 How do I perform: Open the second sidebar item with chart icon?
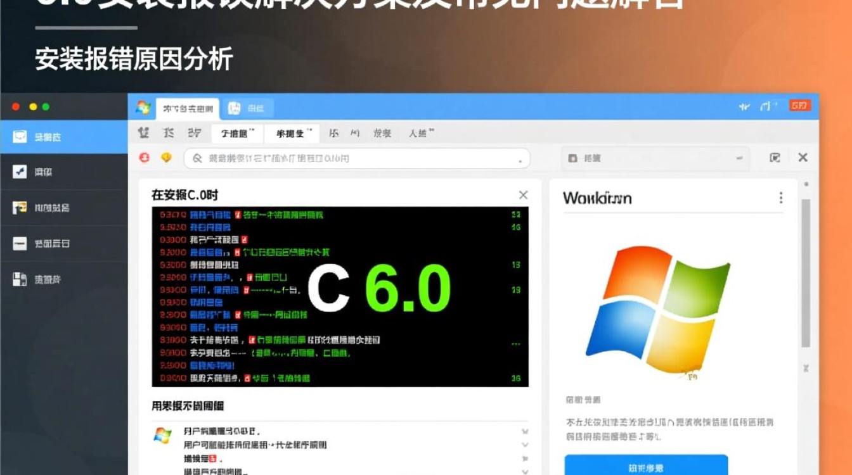point(63,172)
